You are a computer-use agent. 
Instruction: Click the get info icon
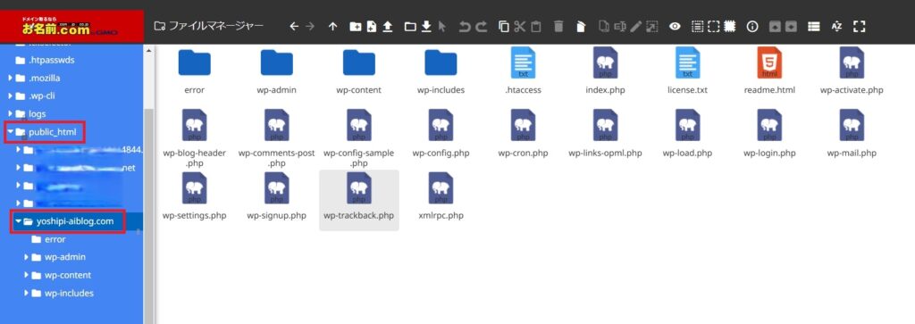pos(752,26)
